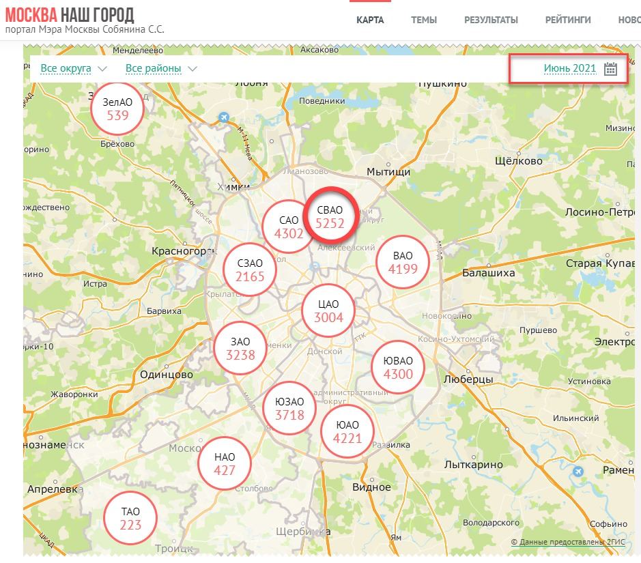
Task: Click the Видное label on map
Action: [371, 487]
